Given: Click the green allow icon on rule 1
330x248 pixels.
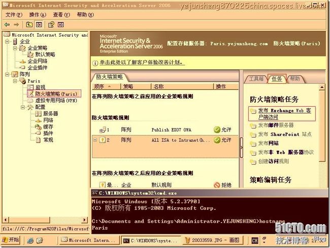Looking at the screenshot, I should tap(217, 130).
